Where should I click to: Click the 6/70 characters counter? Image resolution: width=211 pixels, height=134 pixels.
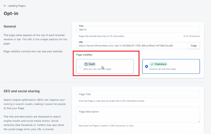point(192,36)
